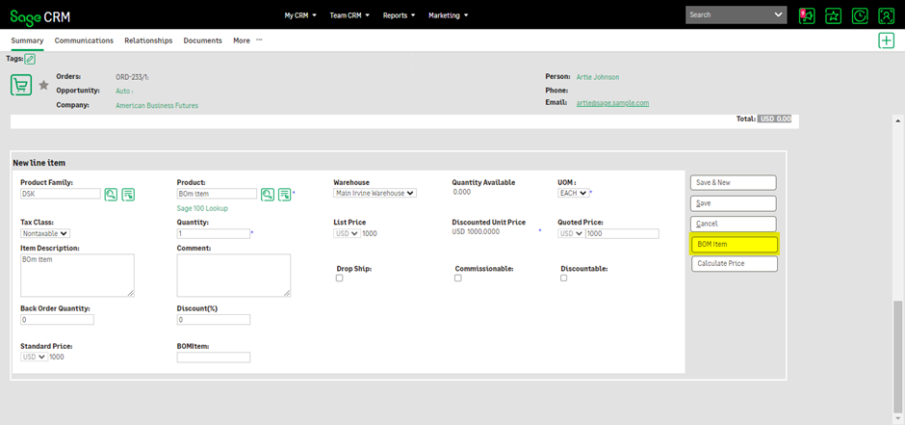905x425 pixels.
Task: Open the favorites star icon in header
Action: 833,15
